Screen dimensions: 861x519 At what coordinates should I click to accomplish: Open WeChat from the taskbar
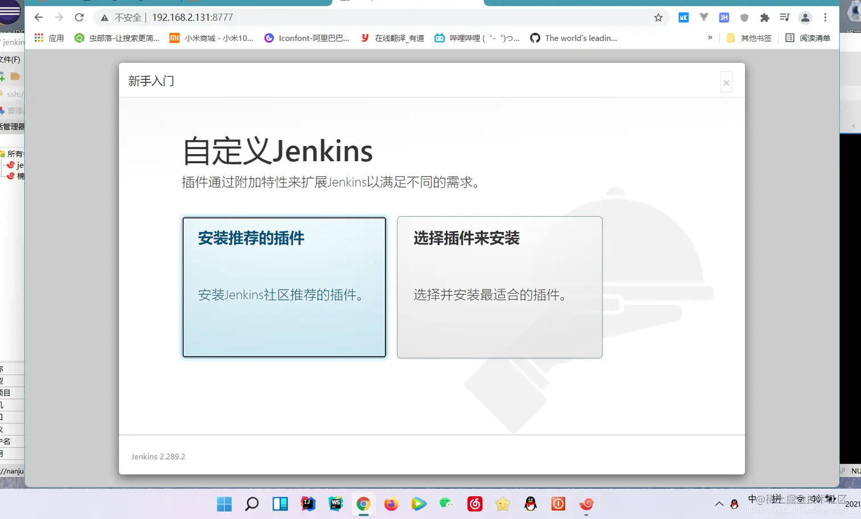pos(446,504)
